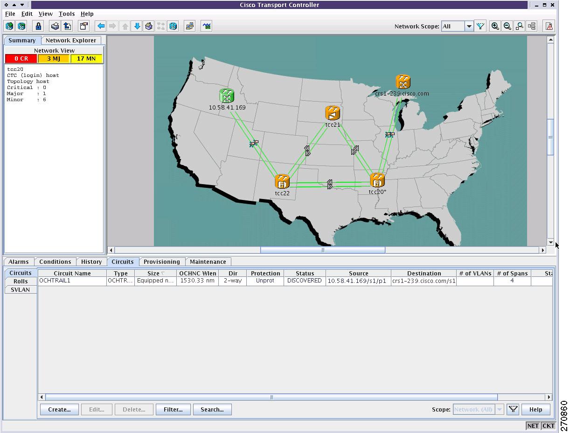Screen dimensions: 570x433
Task: Switch to the Maintenance tab
Action: pyautogui.click(x=208, y=262)
